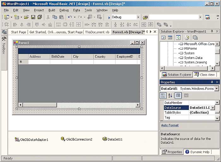Click the View Code icon in Solution Explorer
Image resolution: width=221 pixels, height=162 pixels.
[x=163, y=38]
